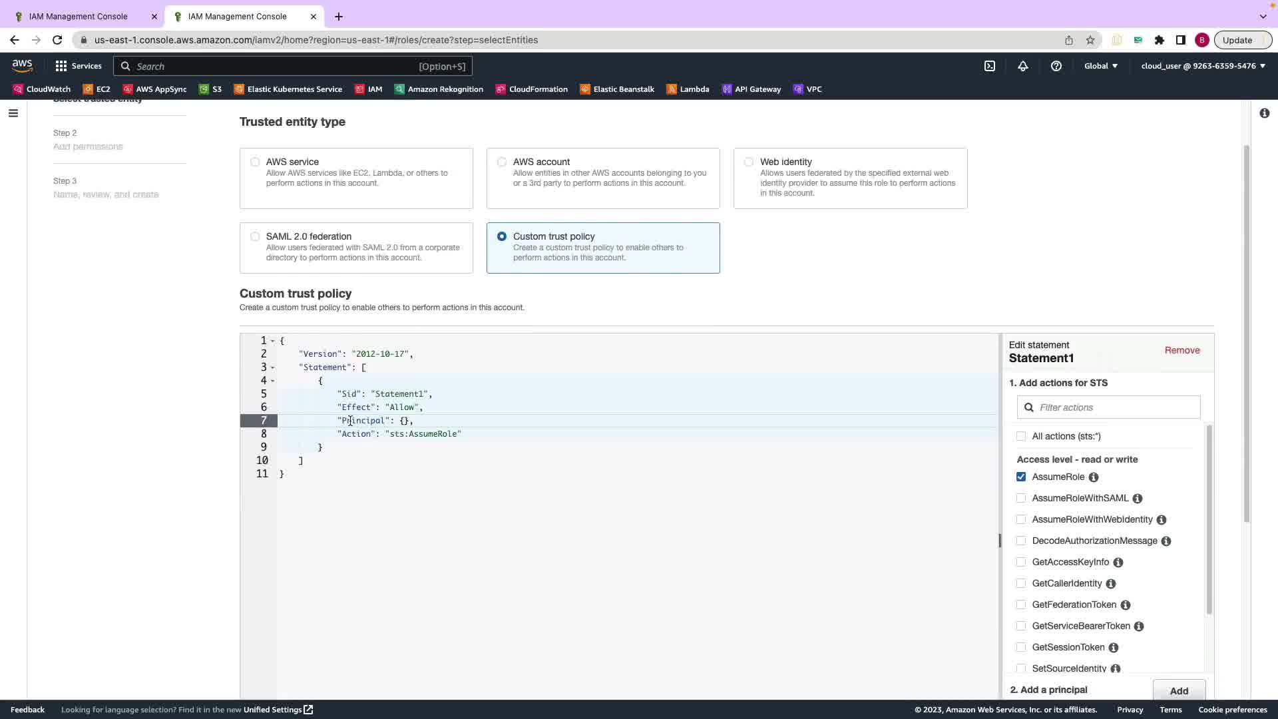
Task: Open the left navigation hamburger menu
Action: (x=13, y=113)
